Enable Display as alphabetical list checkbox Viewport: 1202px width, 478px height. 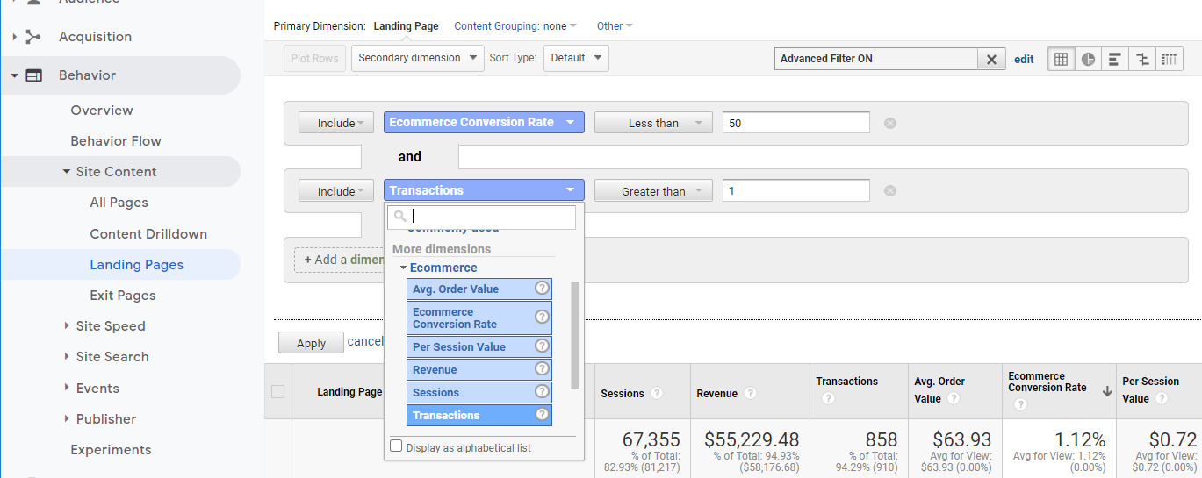pos(396,446)
